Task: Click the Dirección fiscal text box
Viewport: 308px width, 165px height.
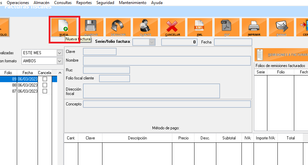Action: point(151,91)
